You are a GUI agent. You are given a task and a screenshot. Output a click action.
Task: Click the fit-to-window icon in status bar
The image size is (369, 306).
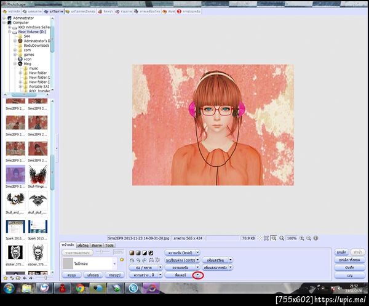point(266,238)
